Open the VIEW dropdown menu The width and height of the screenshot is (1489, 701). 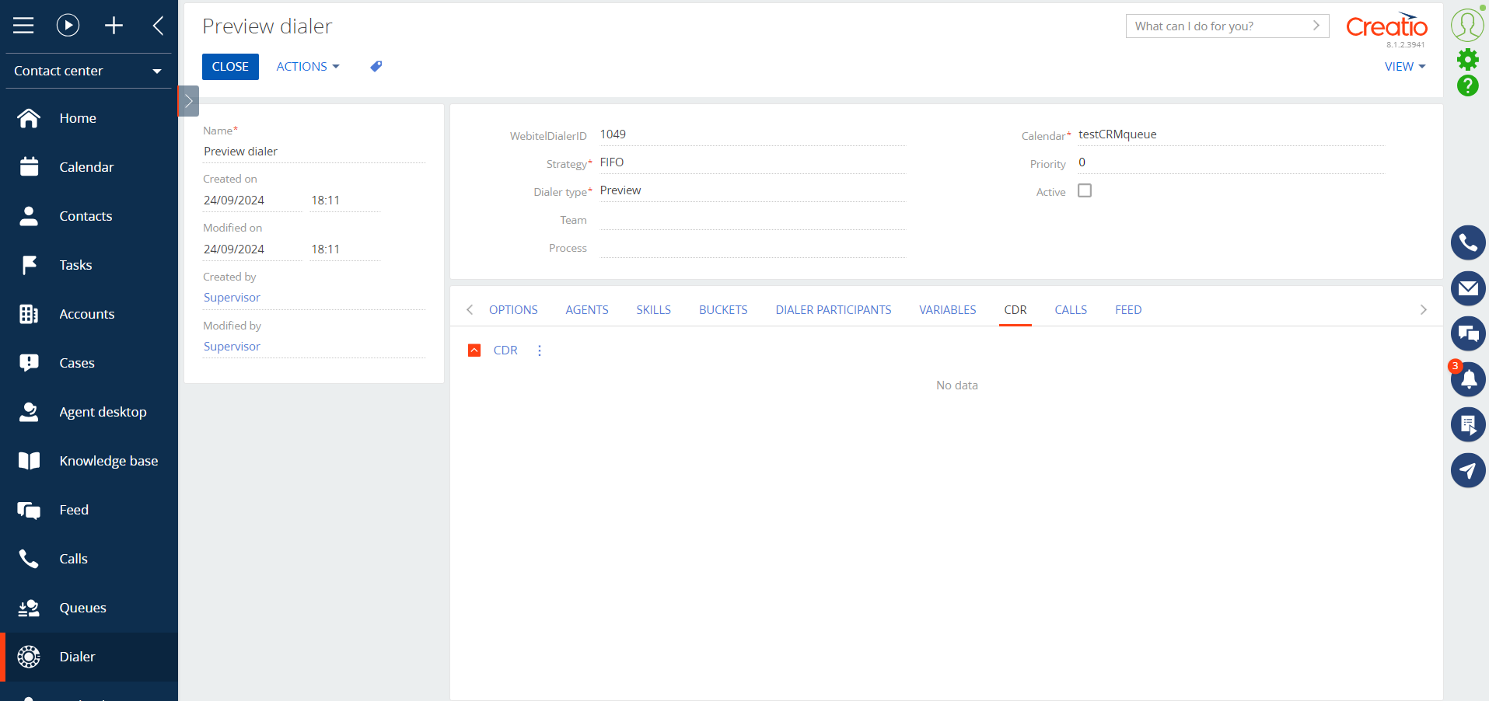[1405, 67]
